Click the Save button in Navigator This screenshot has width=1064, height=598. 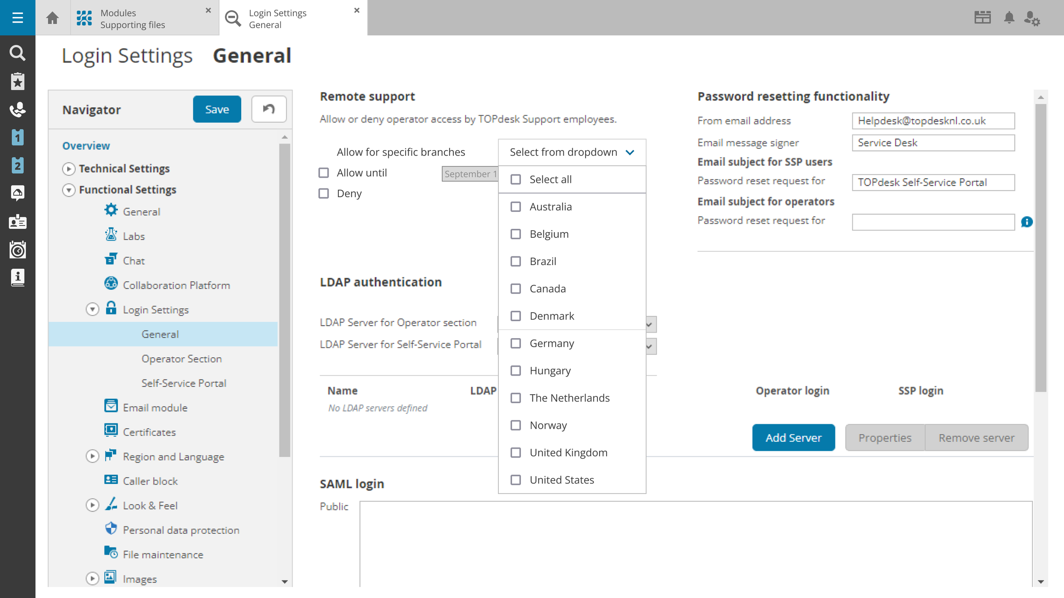(217, 109)
